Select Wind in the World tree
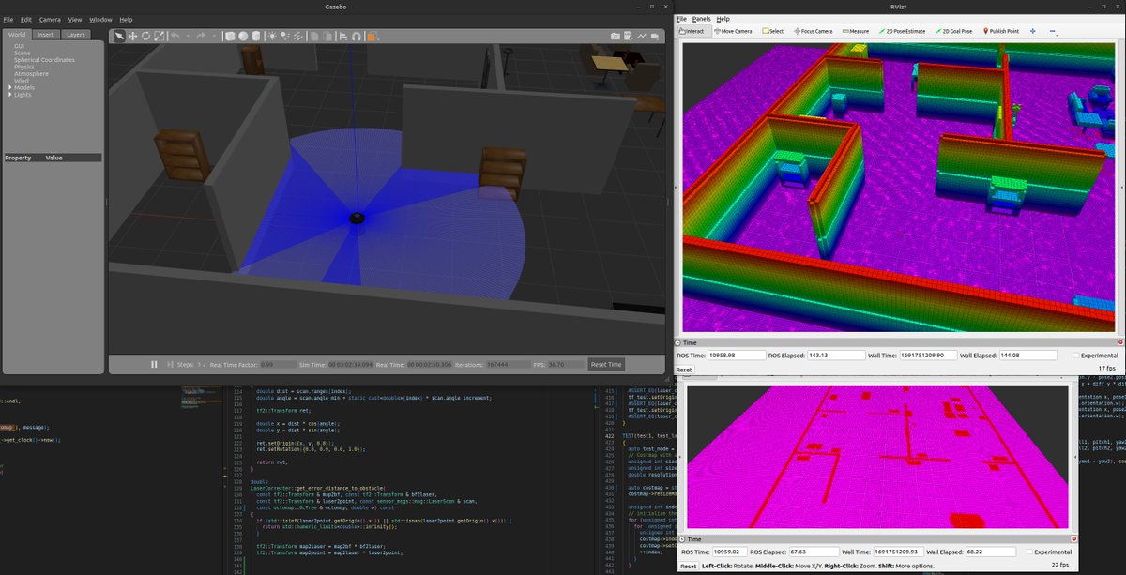 coord(22,81)
